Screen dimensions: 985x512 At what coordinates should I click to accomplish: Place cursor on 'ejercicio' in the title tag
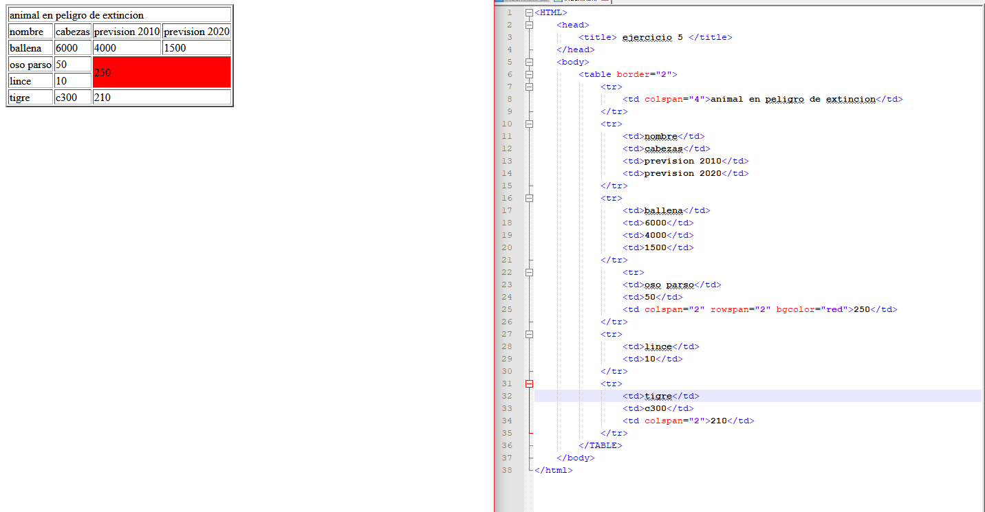pos(647,37)
